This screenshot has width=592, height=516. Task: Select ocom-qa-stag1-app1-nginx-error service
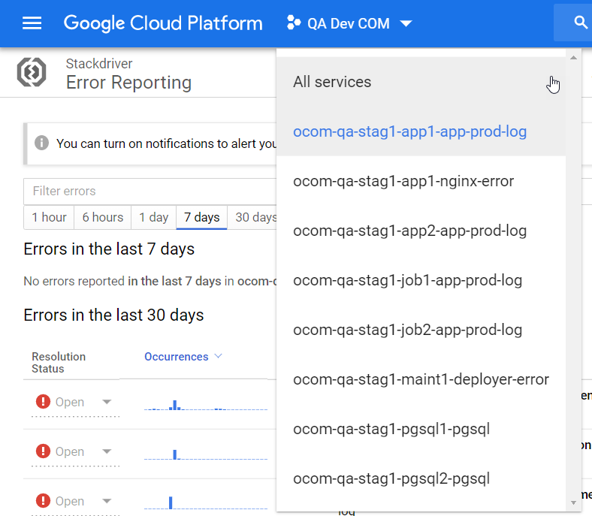[403, 181]
